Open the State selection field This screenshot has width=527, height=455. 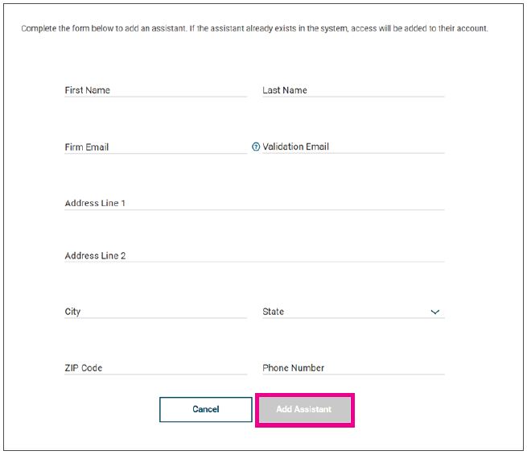coord(346,312)
